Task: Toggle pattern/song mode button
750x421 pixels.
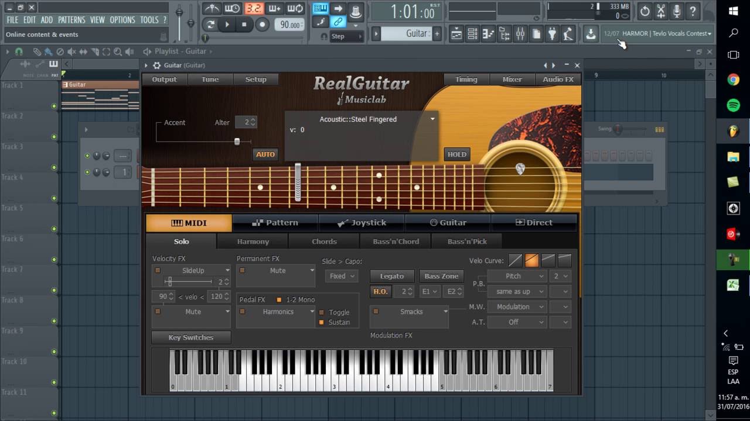Action: 210,25
